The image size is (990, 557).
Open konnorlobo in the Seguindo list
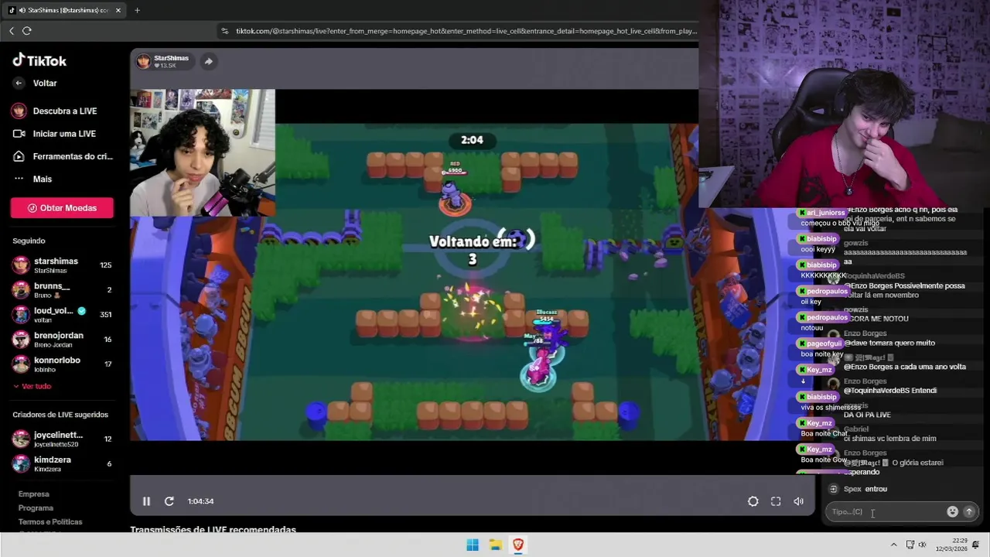(62, 364)
